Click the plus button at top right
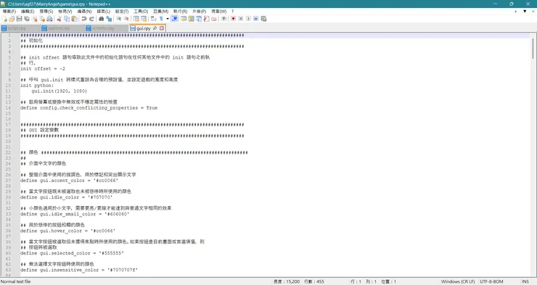Viewport: 537px width, 285px height. (516, 12)
